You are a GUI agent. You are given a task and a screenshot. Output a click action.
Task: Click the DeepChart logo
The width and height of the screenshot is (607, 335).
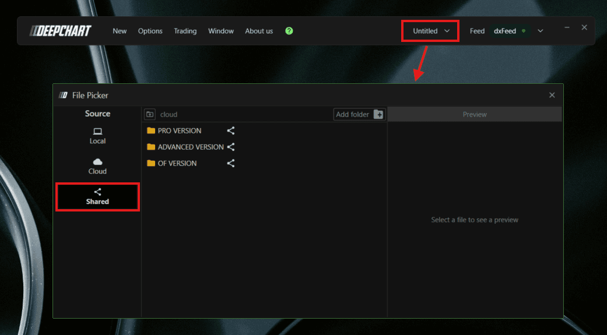coord(61,31)
